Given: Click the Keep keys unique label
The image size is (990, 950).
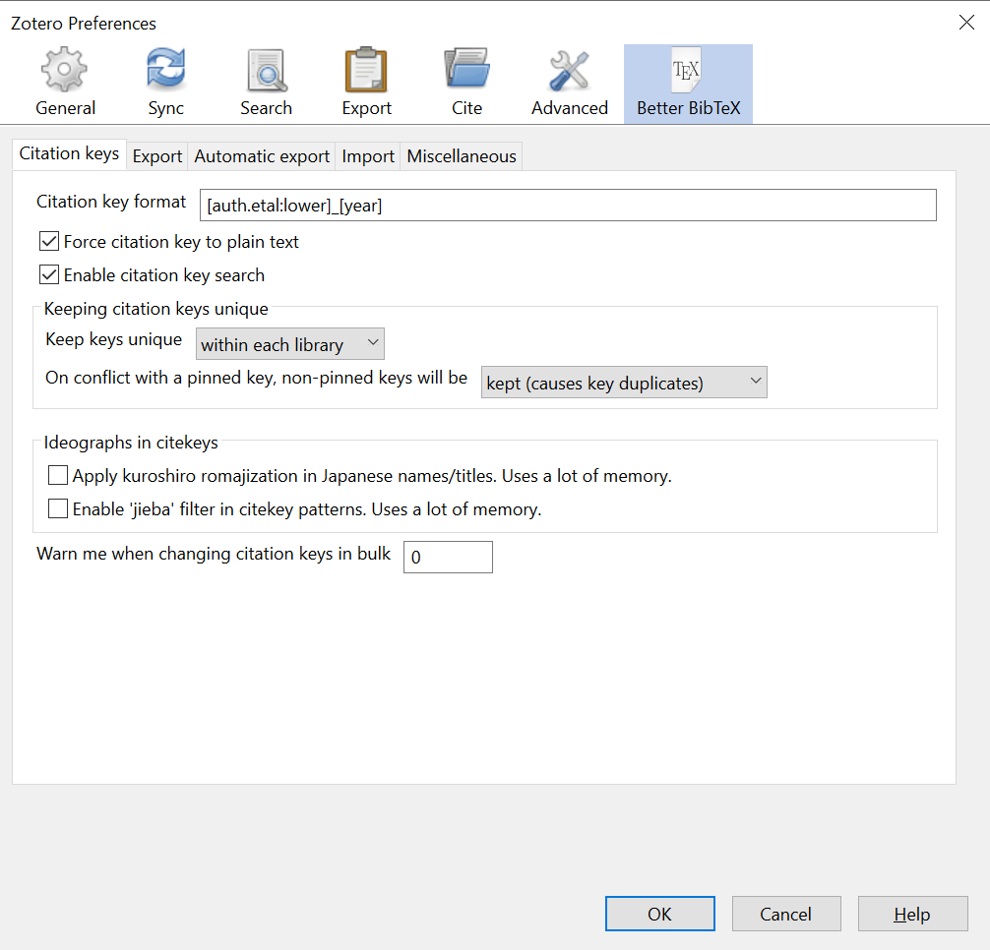Looking at the screenshot, I should [113, 339].
